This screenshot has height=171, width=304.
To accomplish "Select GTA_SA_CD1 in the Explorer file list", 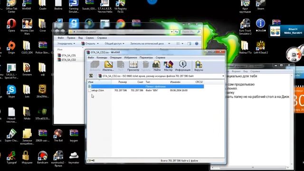I will tap(68, 56).
